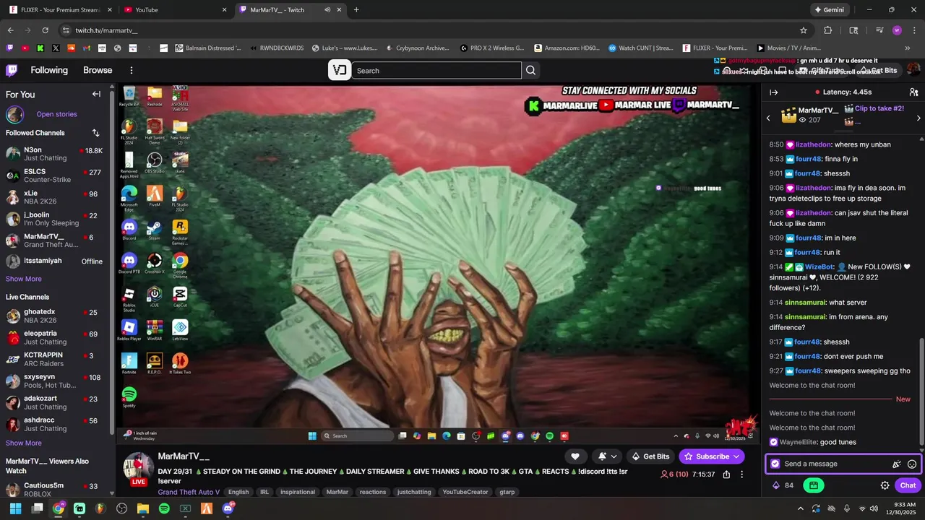The width and height of the screenshot is (925, 520).
Task: Show hidden system tray icons
Action: (800, 508)
